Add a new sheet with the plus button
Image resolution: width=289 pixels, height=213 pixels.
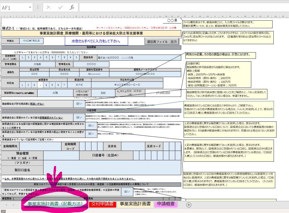point(189,205)
